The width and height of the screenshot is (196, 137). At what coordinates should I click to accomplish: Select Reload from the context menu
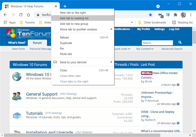pos(83,37)
